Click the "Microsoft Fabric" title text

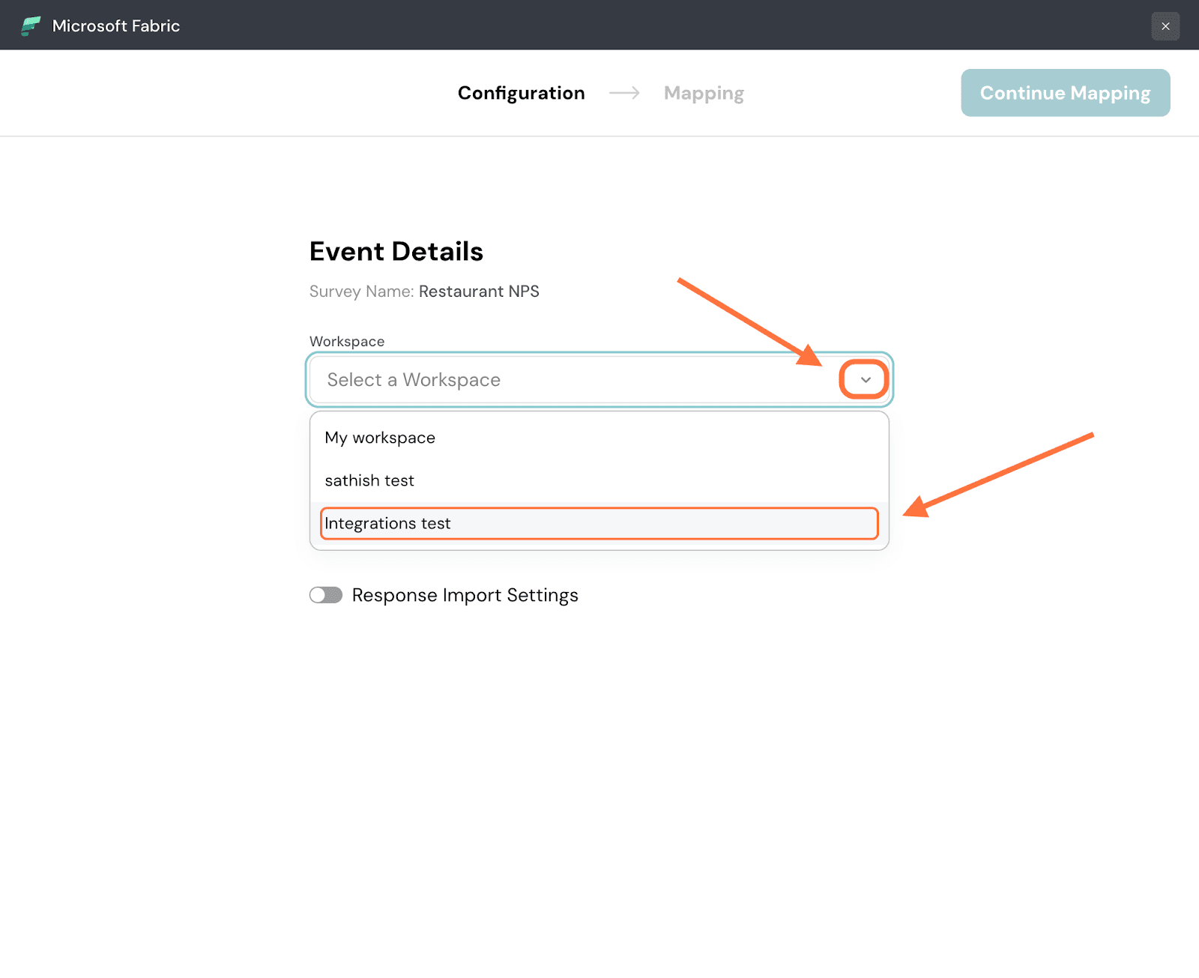tap(116, 26)
